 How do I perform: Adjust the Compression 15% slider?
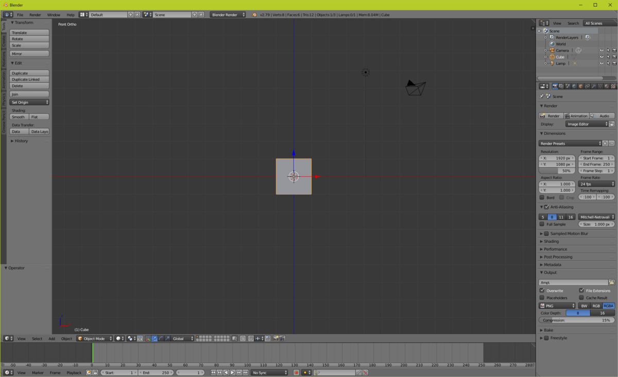point(577,320)
